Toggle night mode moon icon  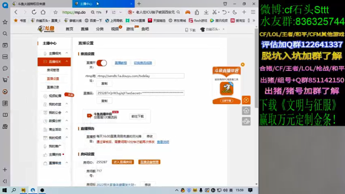pos(235,13)
